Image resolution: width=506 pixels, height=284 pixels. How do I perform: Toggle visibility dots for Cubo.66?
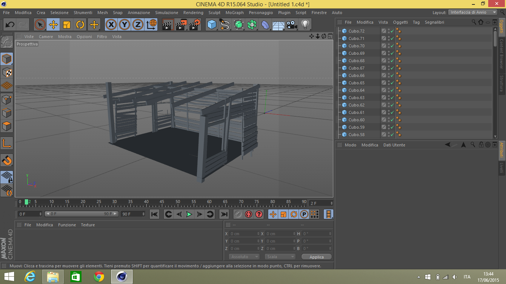click(388, 75)
